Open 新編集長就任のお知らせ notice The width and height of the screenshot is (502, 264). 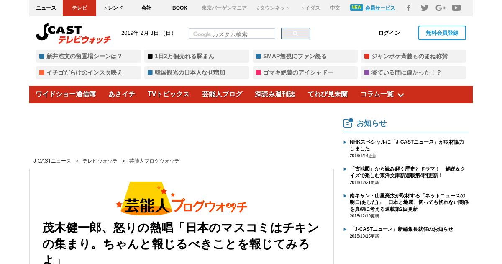point(401,229)
